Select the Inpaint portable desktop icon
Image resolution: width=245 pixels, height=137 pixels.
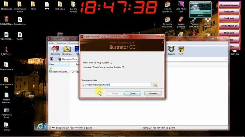click(x=181, y=22)
